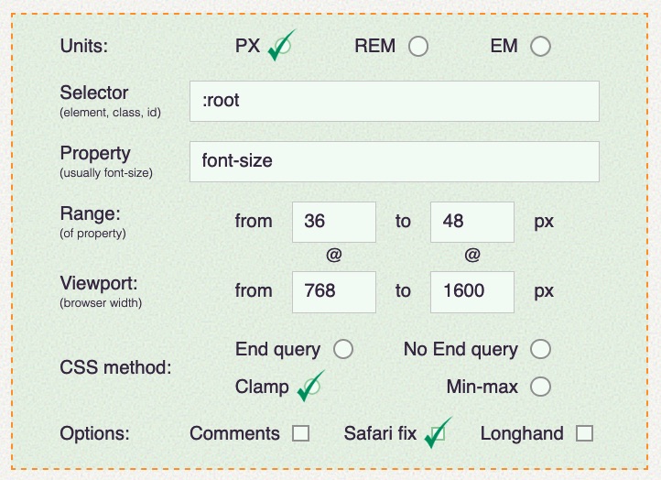This screenshot has width=661, height=480.
Task: Enable the Comments checkbox
Action: pyautogui.click(x=300, y=434)
